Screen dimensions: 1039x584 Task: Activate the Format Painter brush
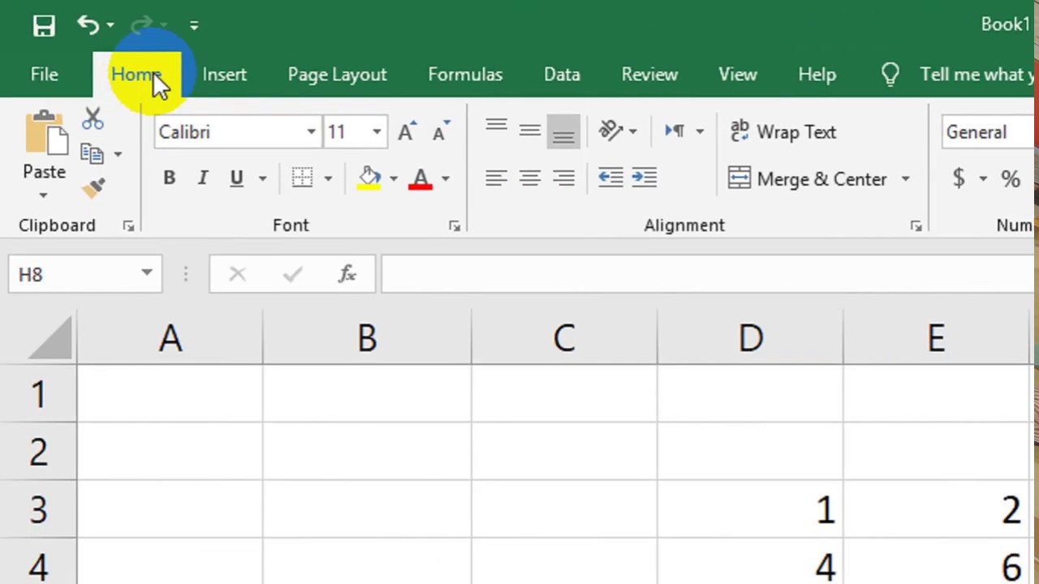coord(93,188)
